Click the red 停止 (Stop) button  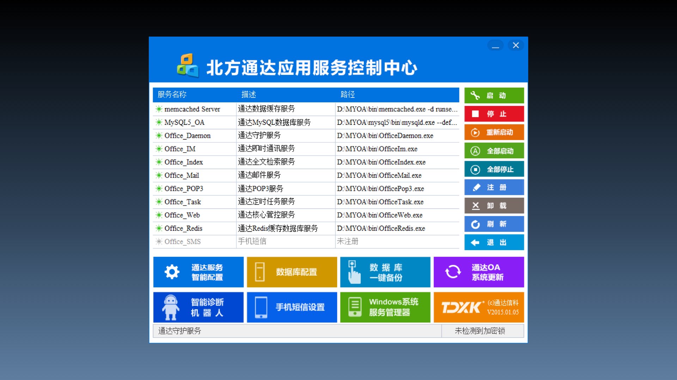pyautogui.click(x=494, y=114)
